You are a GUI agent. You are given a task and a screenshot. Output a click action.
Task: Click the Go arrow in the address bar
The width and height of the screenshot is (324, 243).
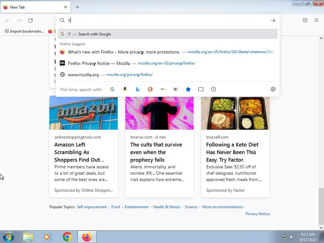pyautogui.click(x=273, y=21)
